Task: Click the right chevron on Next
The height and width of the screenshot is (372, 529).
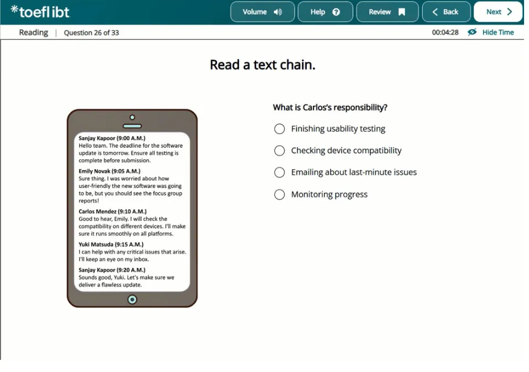Action: click(x=509, y=12)
